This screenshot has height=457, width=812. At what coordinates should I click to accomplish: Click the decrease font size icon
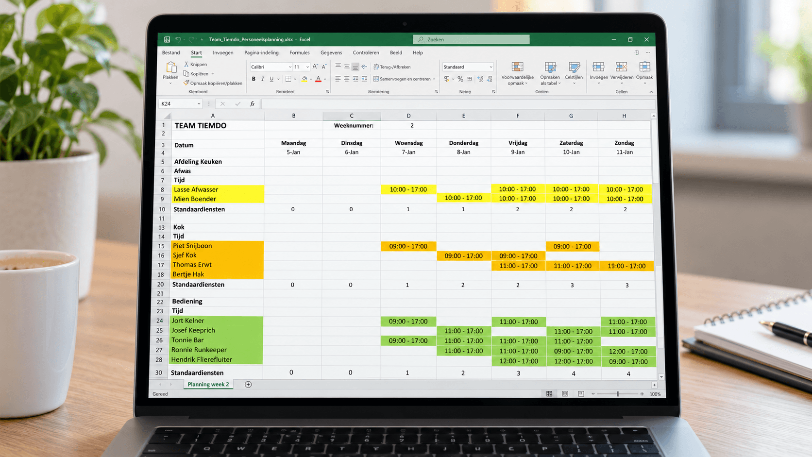click(324, 67)
